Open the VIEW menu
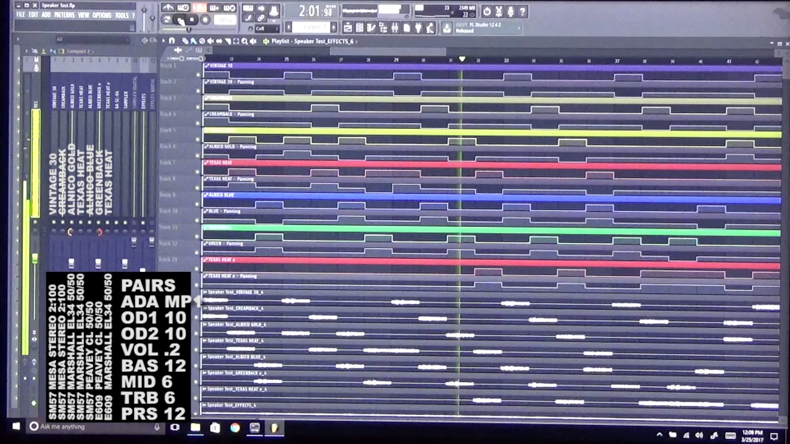This screenshot has height=444, width=790. (x=83, y=14)
